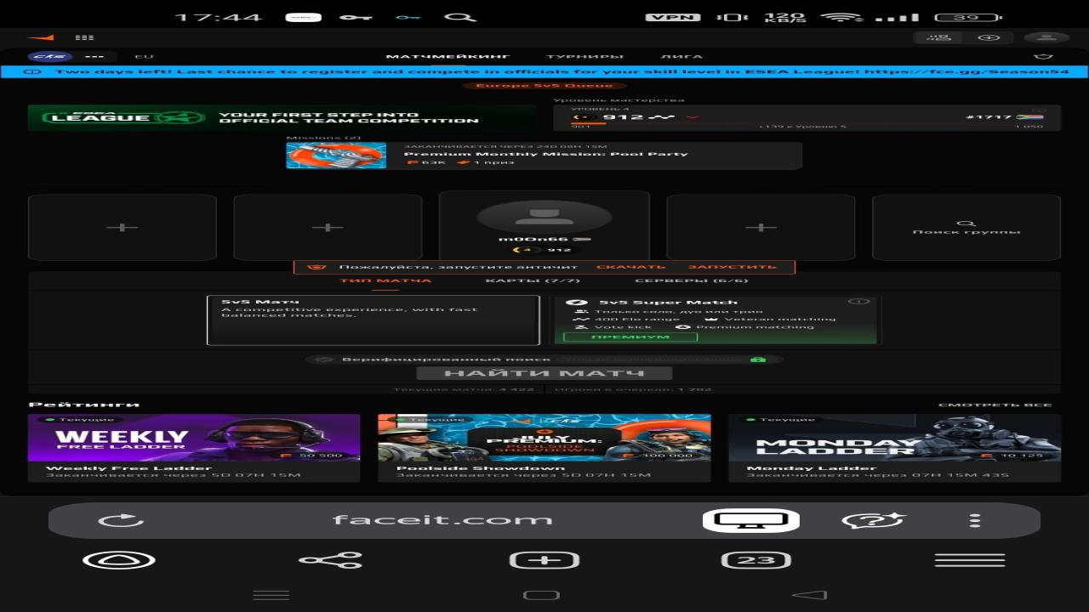The height and width of the screenshot is (612, 1089).
Task: Tap the Android recents navigation button
Action: [x=271, y=595]
